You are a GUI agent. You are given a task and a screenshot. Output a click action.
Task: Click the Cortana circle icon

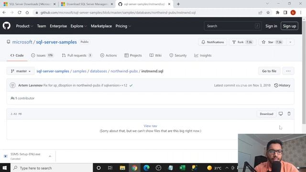(98, 168)
